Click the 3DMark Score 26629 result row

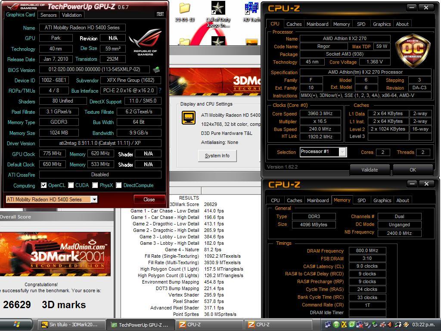point(193,204)
